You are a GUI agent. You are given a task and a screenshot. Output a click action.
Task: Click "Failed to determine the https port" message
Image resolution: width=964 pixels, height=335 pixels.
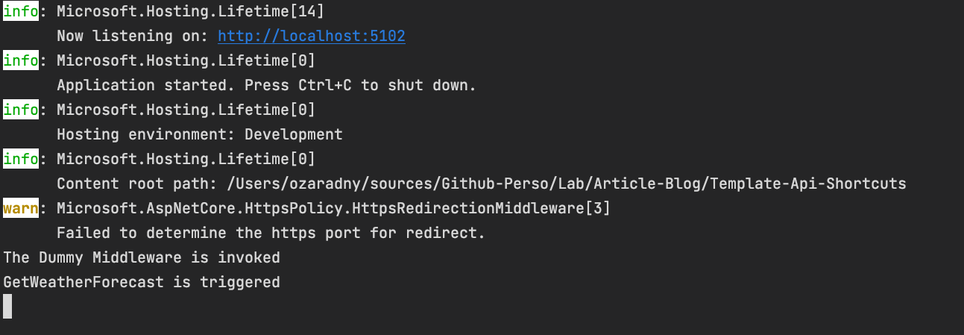point(271,233)
